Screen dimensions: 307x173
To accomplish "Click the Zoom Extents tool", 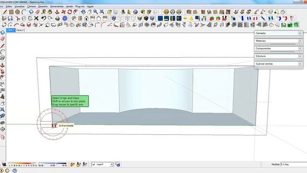I will click(102, 12).
